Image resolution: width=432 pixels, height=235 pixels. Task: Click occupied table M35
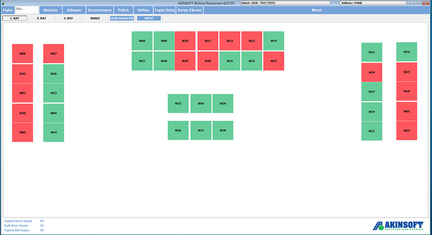pos(407,72)
